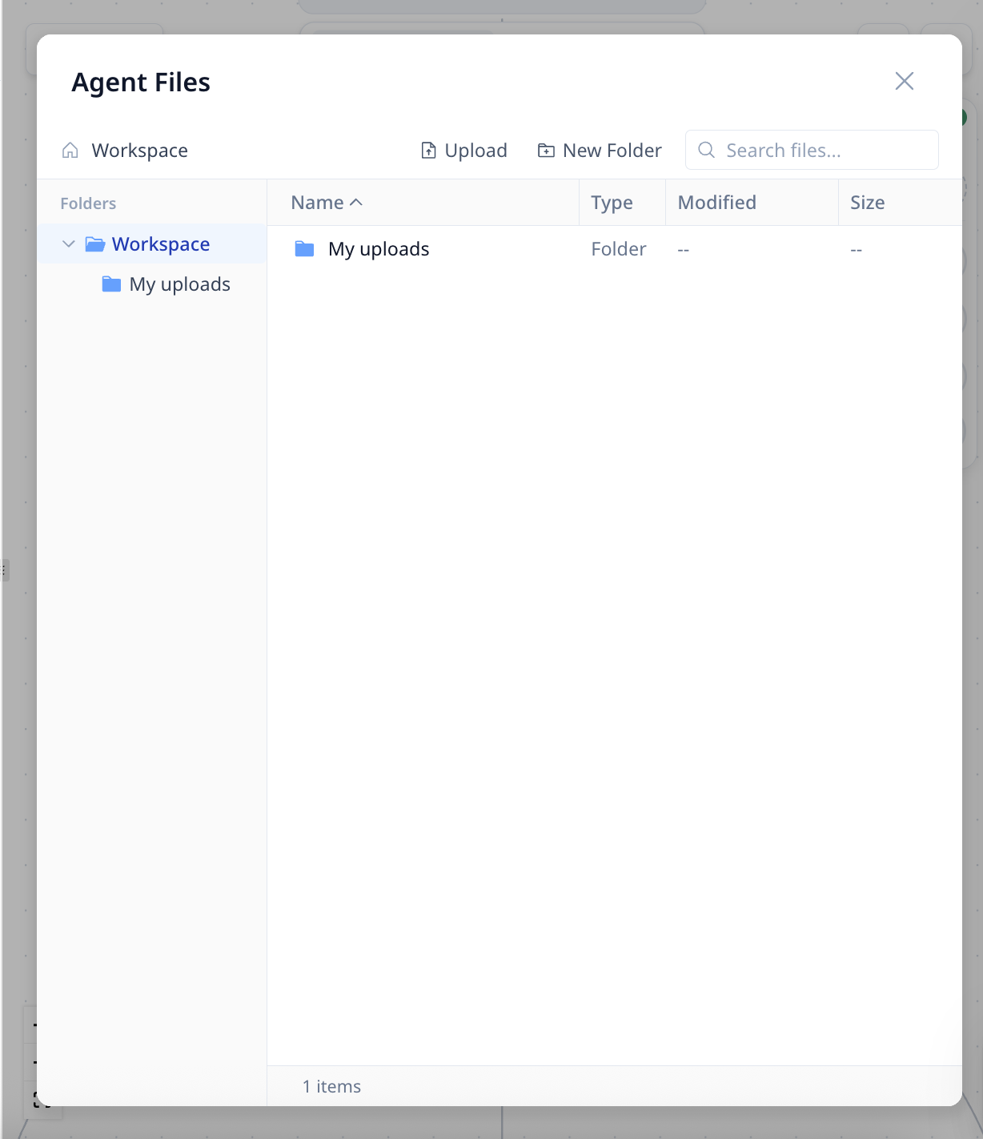Click the magnifier icon in search box
983x1139 pixels.
tap(706, 150)
